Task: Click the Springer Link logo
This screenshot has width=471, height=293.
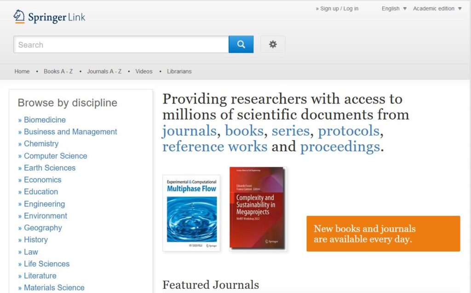Action: (x=49, y=17)
